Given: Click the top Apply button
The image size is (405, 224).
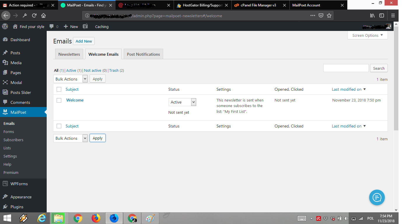Looking at the screenshot, I should (97, 79).
